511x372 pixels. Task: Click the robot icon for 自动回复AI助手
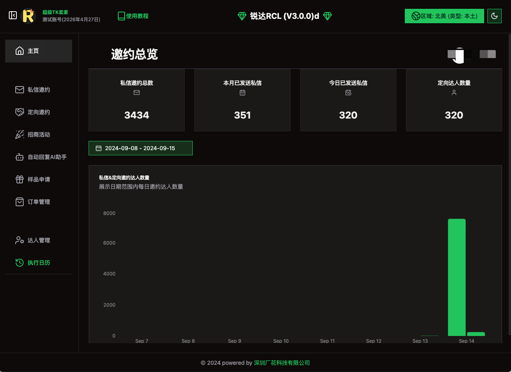(20, 157)
